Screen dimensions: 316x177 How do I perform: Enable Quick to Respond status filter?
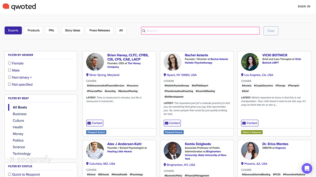point(9,174)
